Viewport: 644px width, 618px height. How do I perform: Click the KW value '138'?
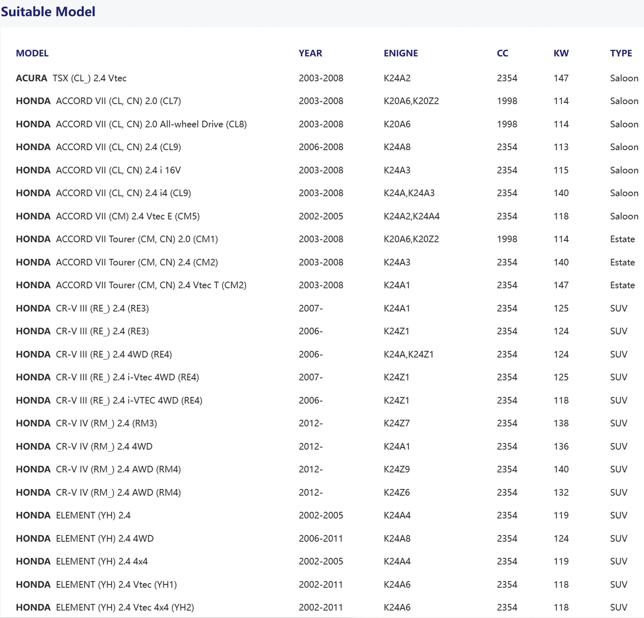(x=561, y=423)
